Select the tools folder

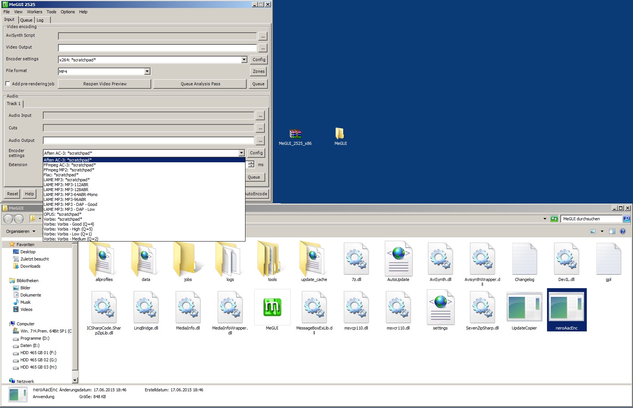[x=272, y=261]
